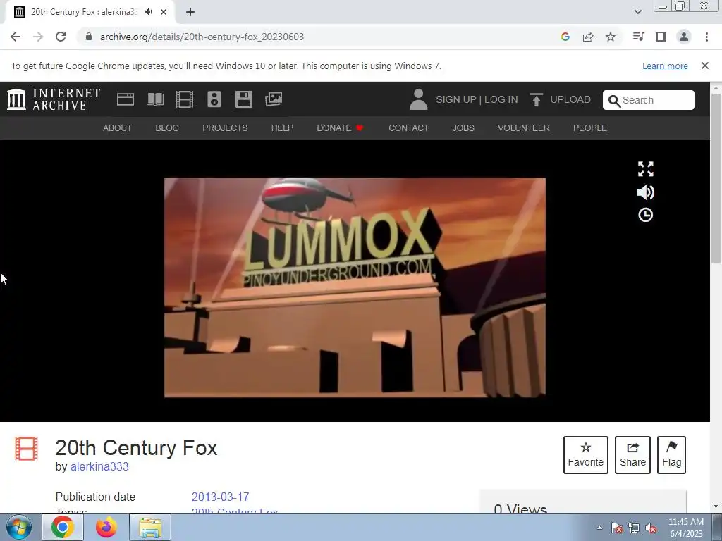Close the 20th Century Fox tab
Viewport: 722px width, 541px height.
(164, 12)
